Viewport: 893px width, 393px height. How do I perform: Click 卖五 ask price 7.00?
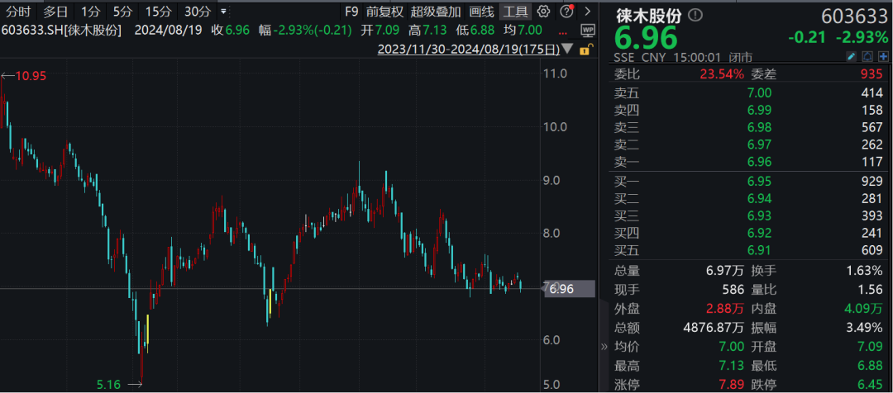pos(761,92)
